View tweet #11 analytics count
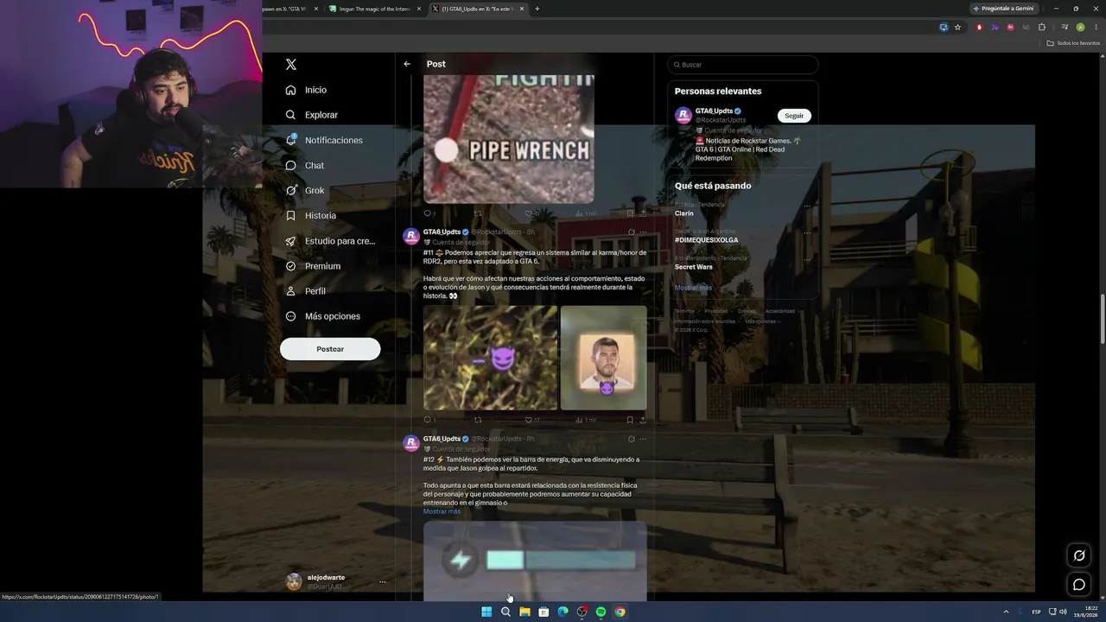 (587, 420)
